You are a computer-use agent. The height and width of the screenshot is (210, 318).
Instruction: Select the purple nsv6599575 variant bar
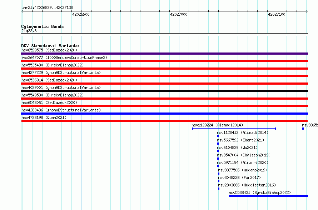click(164, 54)
